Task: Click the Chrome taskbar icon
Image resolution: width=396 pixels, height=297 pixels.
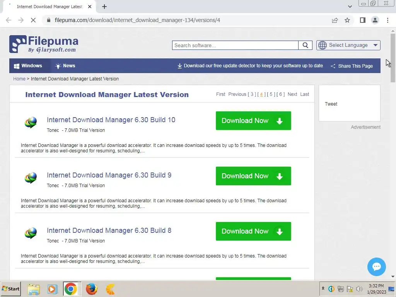Action: [71, 289]
